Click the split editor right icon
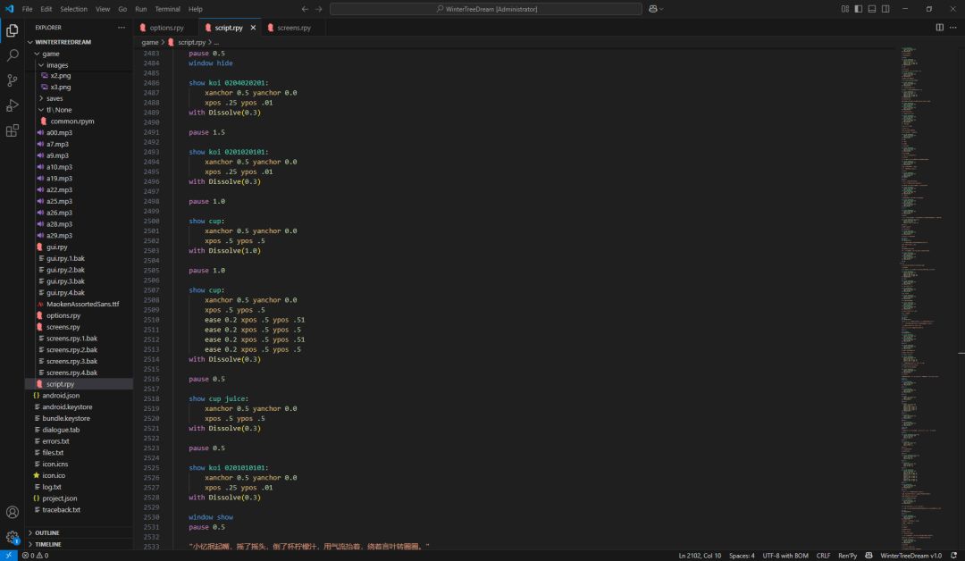 (939, 28)
